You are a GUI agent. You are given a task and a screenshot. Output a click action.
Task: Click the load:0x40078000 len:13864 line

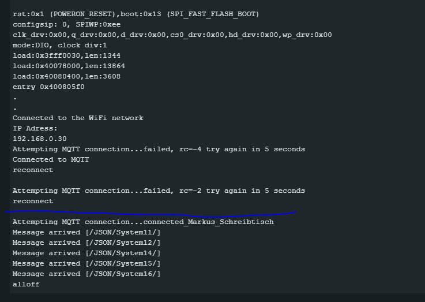tap(69, 66)
